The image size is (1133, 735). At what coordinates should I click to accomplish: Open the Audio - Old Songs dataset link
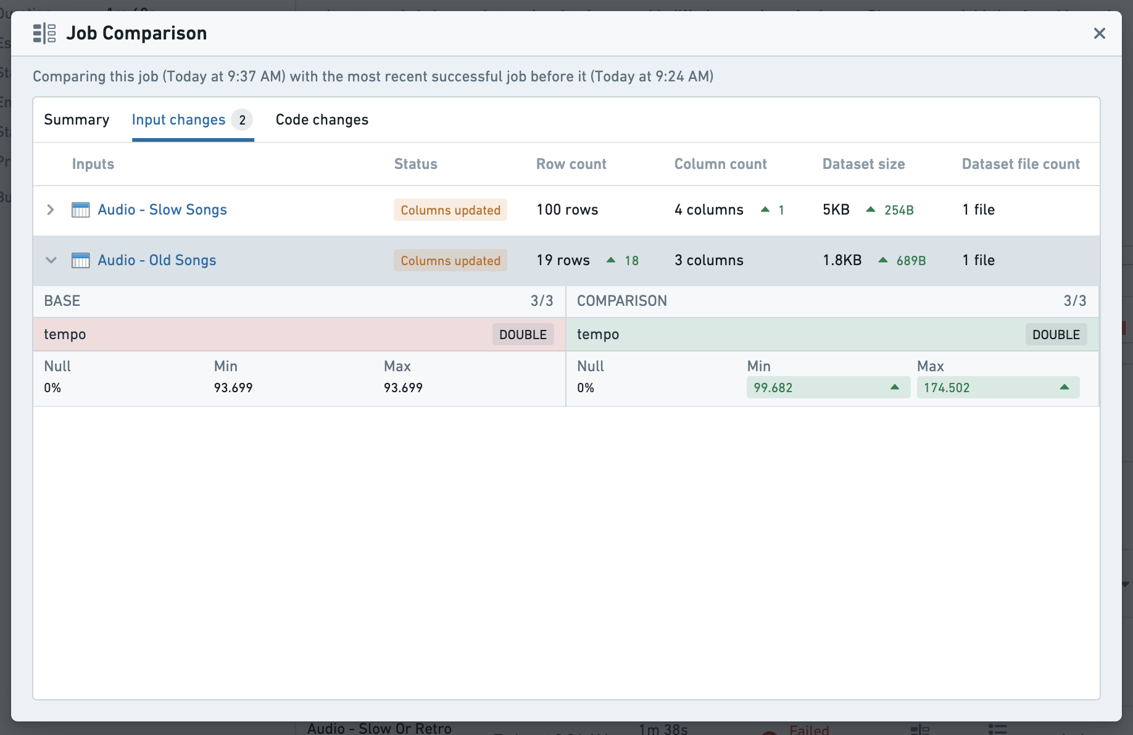click(157, 260)
